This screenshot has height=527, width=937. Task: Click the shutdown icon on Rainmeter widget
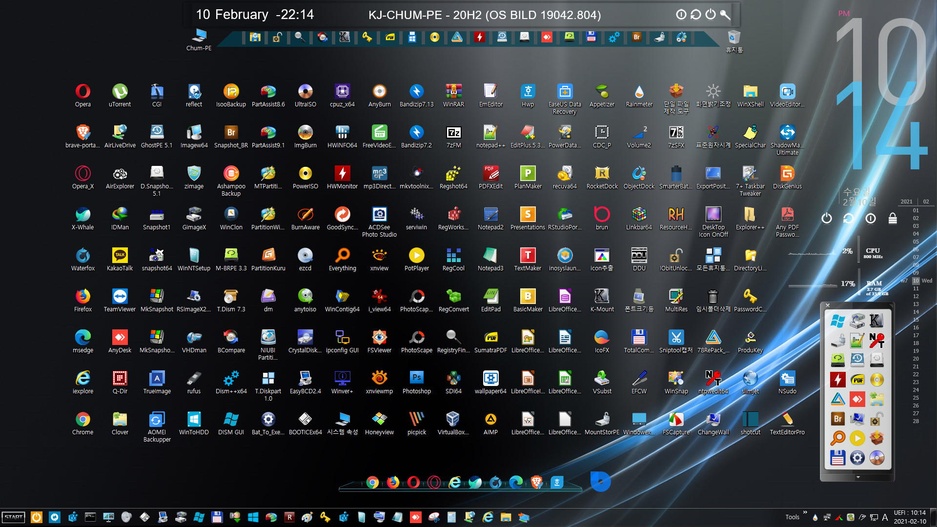pyautogui.click(x=827, y=218)
